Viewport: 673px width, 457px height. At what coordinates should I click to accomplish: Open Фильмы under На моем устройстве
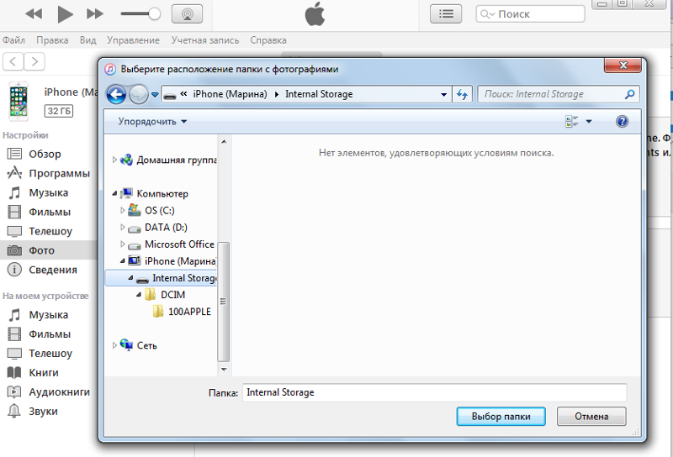[x=49, y=334]
